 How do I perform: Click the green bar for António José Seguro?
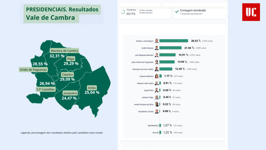(x=174, y=41)
